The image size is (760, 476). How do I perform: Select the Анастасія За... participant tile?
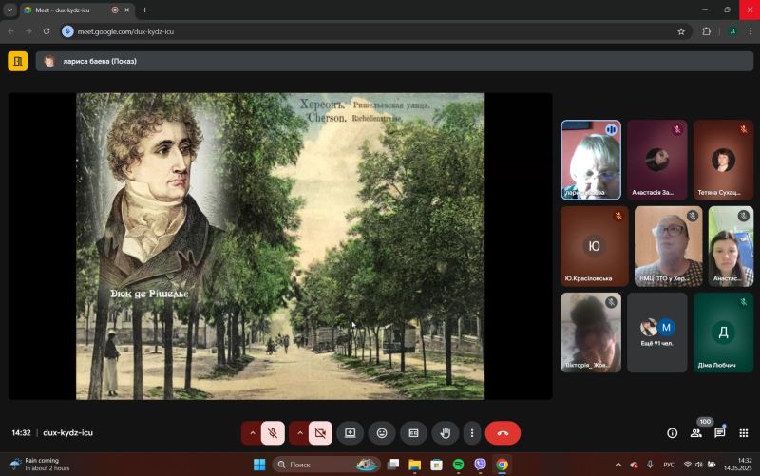pos(656,160)
